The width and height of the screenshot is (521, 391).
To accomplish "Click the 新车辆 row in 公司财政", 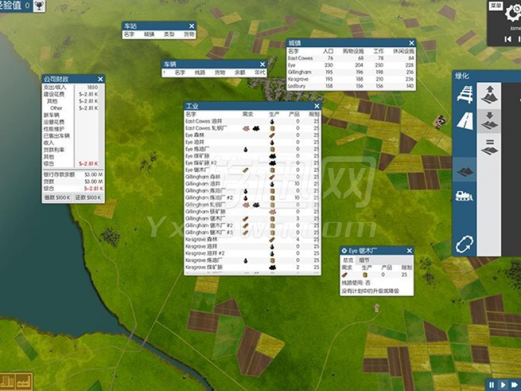I will [73, 115].
